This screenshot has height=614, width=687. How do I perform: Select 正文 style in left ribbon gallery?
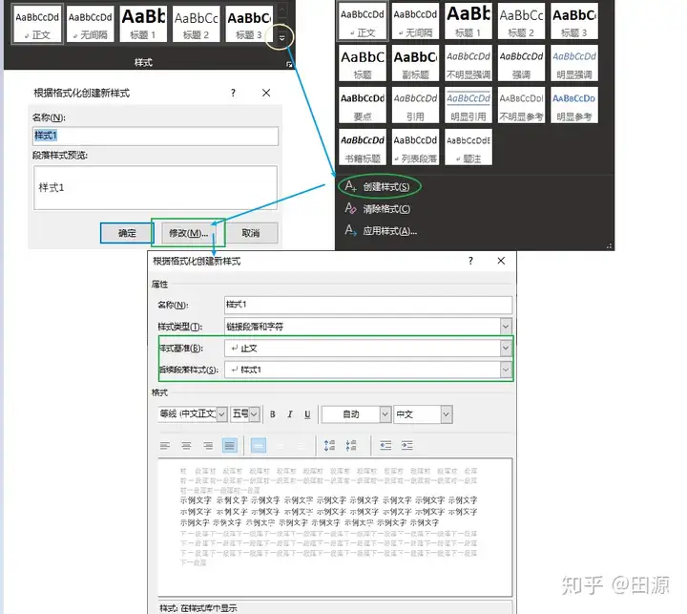tap(37, 24)
